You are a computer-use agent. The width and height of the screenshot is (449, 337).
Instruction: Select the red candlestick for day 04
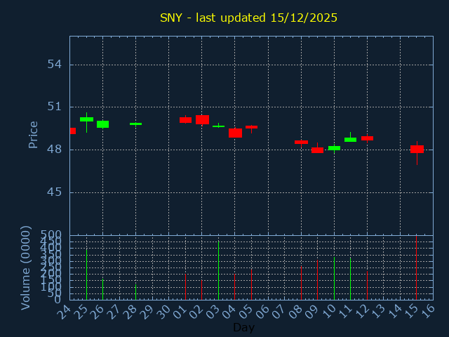[x=236, y=133]
